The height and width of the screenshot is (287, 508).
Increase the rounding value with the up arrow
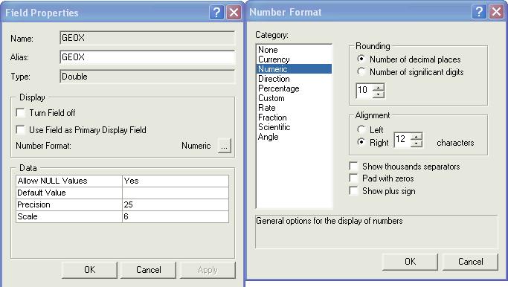(x=379, y=88)
